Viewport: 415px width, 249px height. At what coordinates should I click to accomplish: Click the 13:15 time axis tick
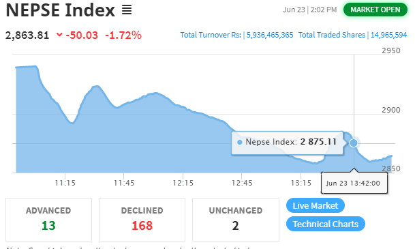click(301, 183)
